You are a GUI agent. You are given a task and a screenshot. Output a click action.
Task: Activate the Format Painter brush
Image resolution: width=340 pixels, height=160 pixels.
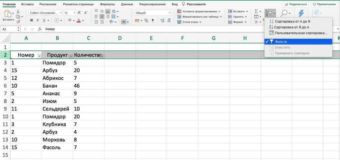tap(18, 22)
